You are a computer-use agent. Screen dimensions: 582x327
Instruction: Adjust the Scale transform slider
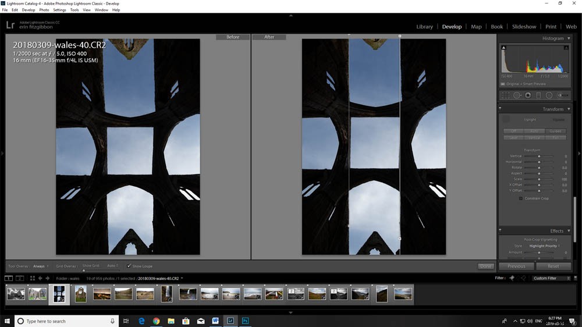pyautogui.click(x=539, y=179)
